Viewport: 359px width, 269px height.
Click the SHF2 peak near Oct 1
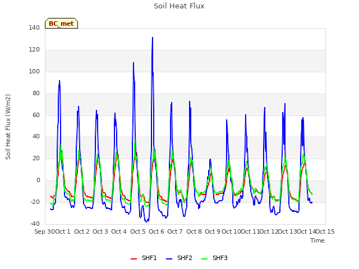(x=59, y=81)
